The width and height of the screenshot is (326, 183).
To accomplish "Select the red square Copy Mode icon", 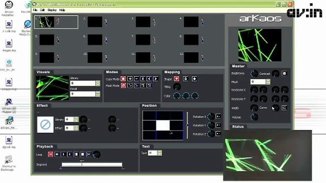I will pyautogui.click(x=123, y=79).
